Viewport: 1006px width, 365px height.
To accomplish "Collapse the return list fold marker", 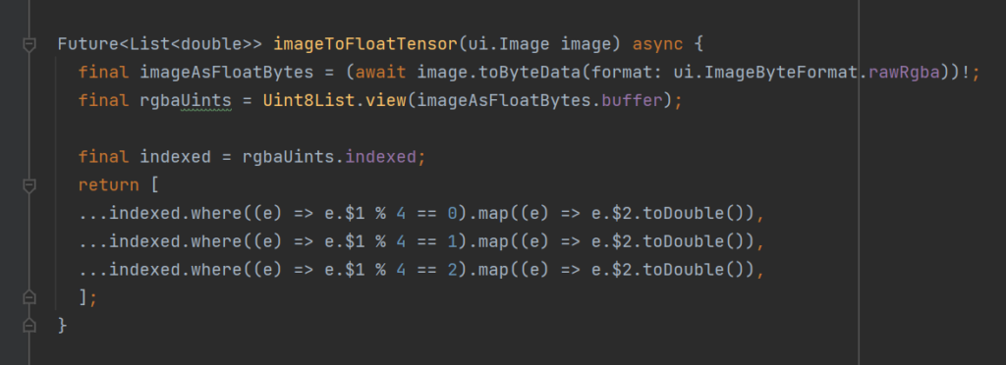I will coord(28,185).
